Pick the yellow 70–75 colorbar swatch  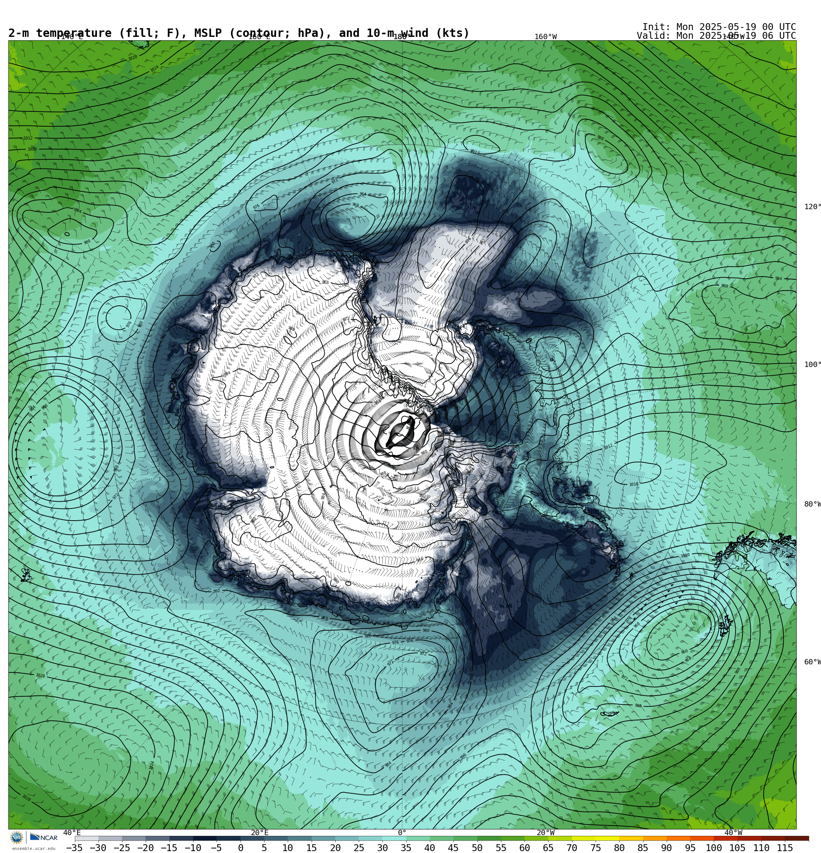(583, 838)
